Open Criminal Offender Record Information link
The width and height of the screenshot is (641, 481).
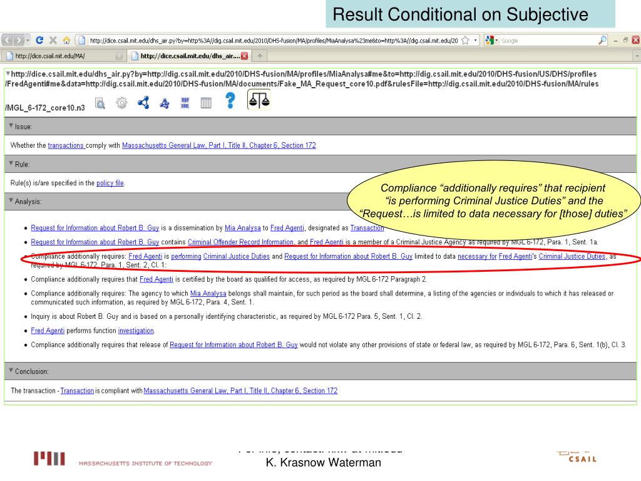pyautogui.click(x=240, y=242)
